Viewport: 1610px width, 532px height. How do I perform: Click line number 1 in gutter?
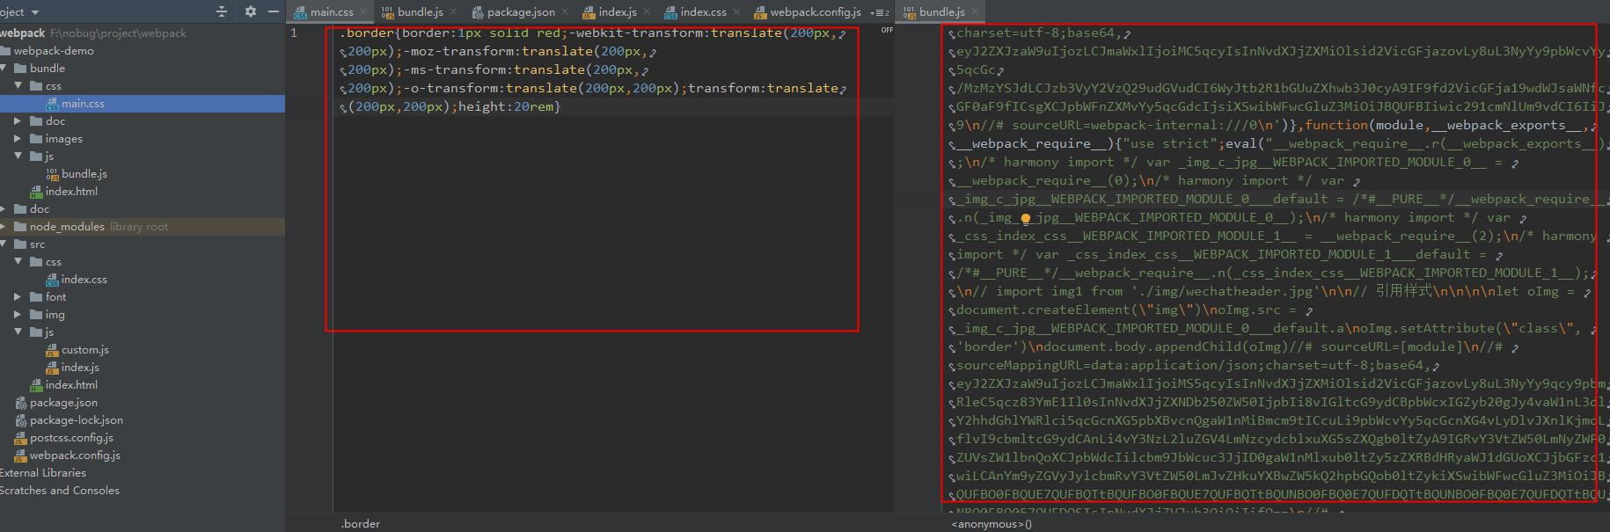tap(294, 33)
